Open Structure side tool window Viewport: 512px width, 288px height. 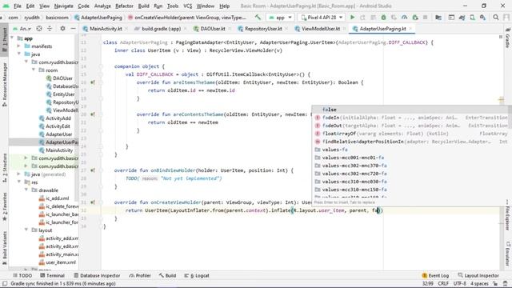pos(5,168)
